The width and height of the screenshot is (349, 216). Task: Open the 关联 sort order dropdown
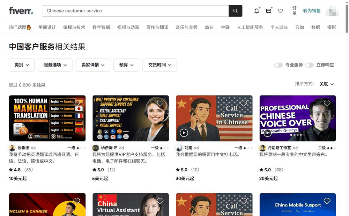pyautogui.click(x=327, y=84)
